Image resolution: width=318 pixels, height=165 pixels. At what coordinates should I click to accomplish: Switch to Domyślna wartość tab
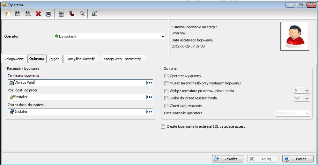[x=81, y=59]
